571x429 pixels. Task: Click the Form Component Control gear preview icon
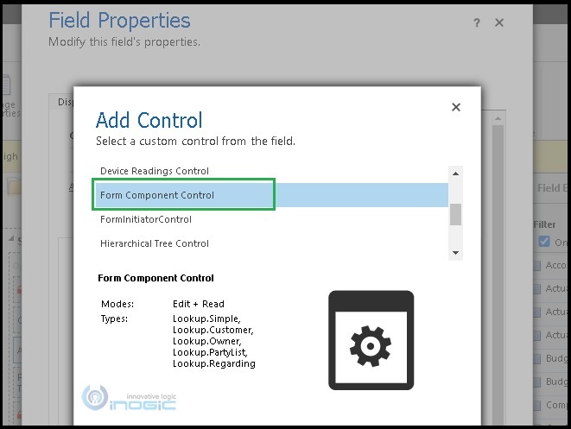pos(371,339)
